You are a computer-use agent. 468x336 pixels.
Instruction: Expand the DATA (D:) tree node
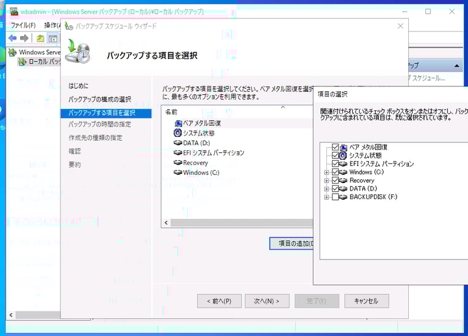point(326,189)
